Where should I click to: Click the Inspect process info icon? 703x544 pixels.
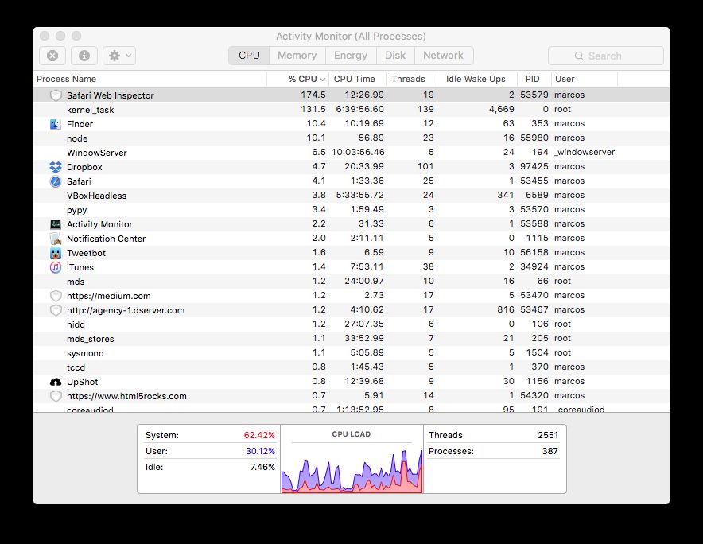pos(84,56)
